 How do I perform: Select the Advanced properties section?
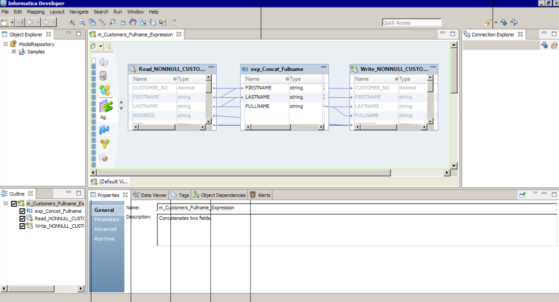pos(106,229)
